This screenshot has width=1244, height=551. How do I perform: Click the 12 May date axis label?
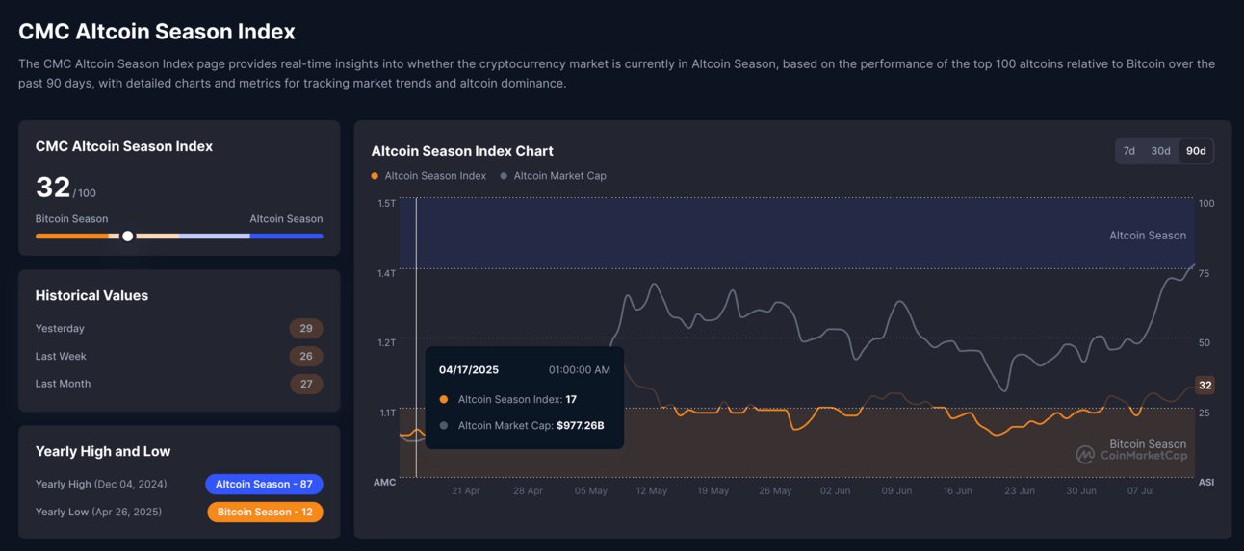click(x=652, y=490)
